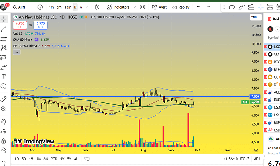Undo the last chart action
This screenshot has width=280, height=166.
(x=198, y=7)
